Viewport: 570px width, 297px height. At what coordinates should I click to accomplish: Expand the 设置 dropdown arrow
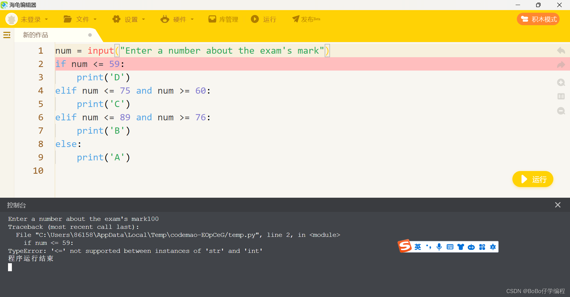[x=143, y=19]
